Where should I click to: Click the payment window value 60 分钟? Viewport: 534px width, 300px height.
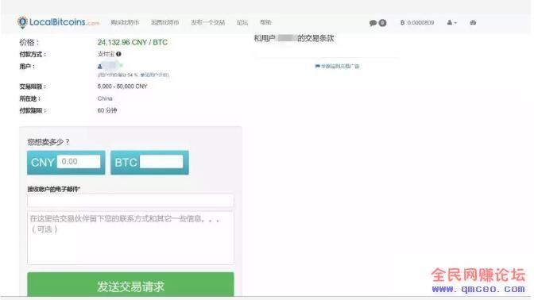click(x=107, y=110)
